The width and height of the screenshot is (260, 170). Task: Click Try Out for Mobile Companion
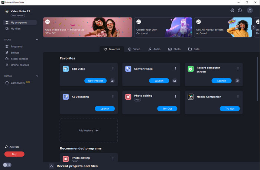[230, 109]
